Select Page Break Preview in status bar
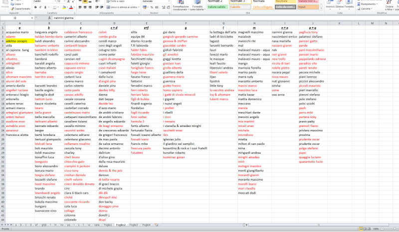The width and height of the screenshot is (399, 232). (369, 229)
